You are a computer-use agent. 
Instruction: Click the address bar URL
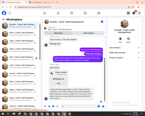35,7
